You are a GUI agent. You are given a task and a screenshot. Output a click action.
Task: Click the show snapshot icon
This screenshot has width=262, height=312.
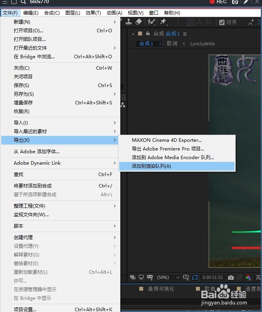[240, 277]
